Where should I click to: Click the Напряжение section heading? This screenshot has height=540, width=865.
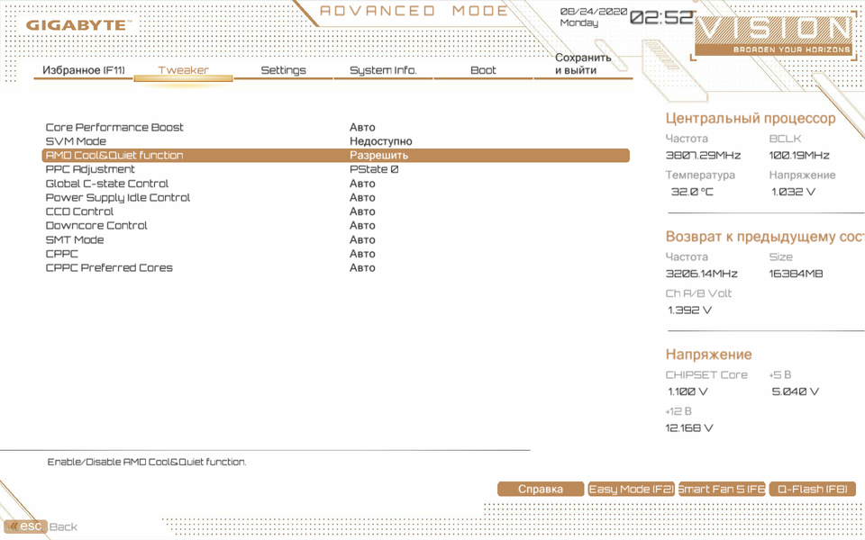point(709,355)
